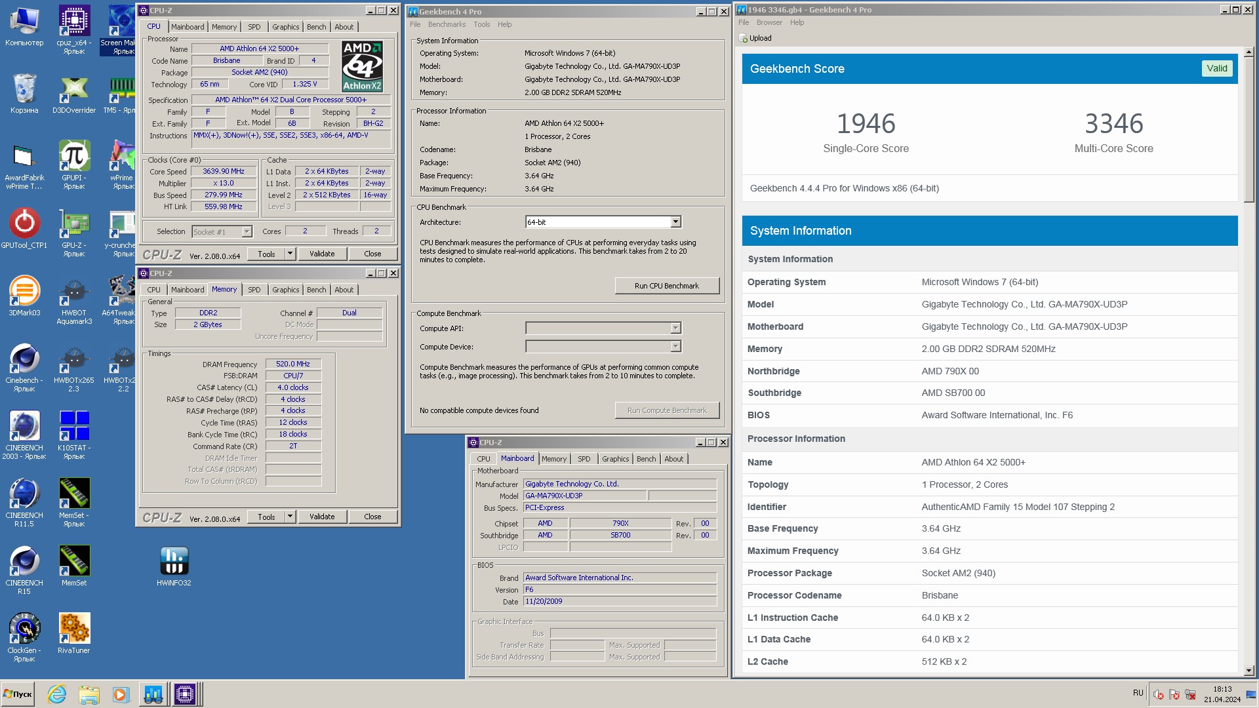The height and width of the screenshot is (708, 1259).
Task: Open Internet Explorer from the taskbar
Action: pos(57,694)
